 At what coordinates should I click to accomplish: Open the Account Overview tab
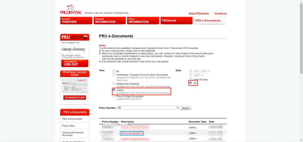tap(76, 20)
